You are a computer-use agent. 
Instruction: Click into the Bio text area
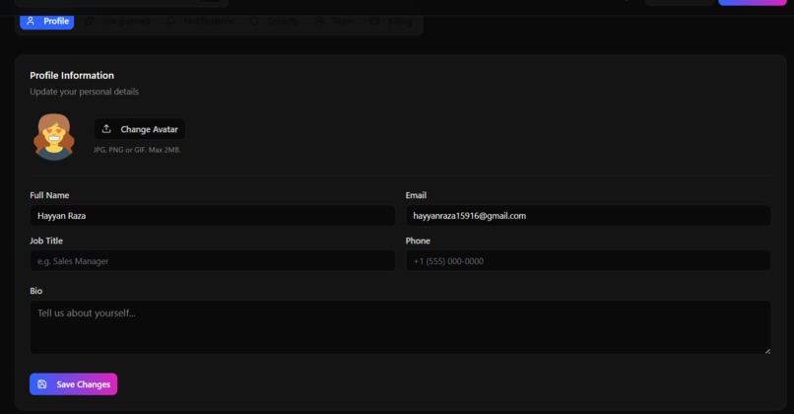(x=400, y=327)
